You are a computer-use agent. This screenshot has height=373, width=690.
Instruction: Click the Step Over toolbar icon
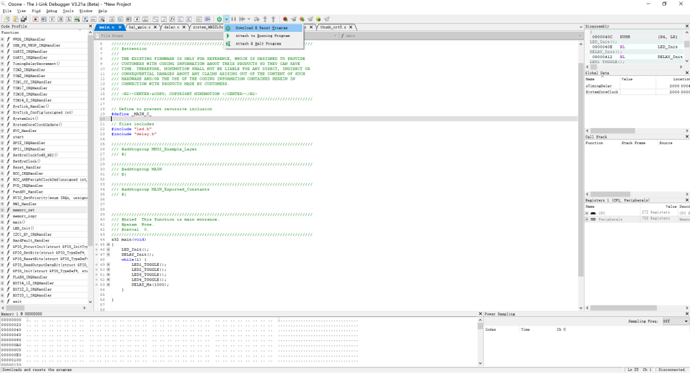(x=257, y=19)
